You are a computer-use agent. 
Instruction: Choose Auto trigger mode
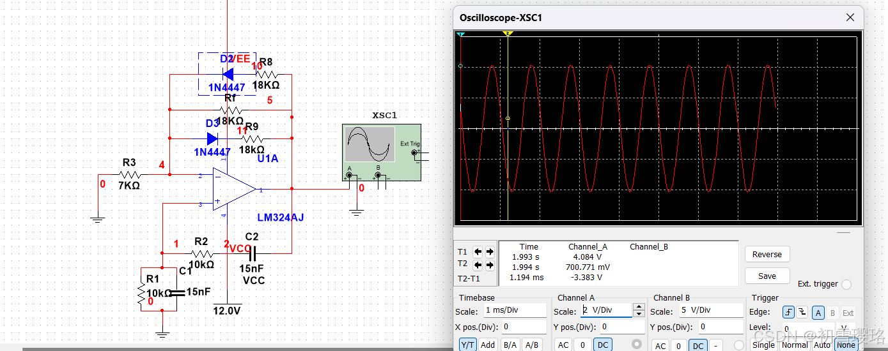[x=822, y=345]
